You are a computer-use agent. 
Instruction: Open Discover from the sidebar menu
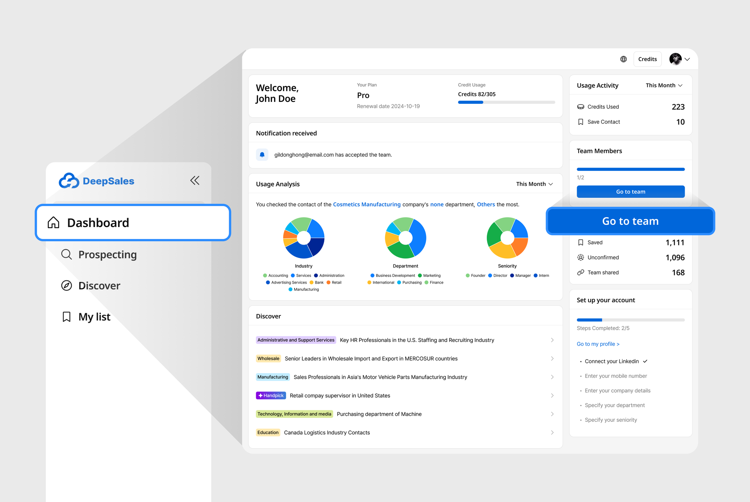tap(99, 285)
